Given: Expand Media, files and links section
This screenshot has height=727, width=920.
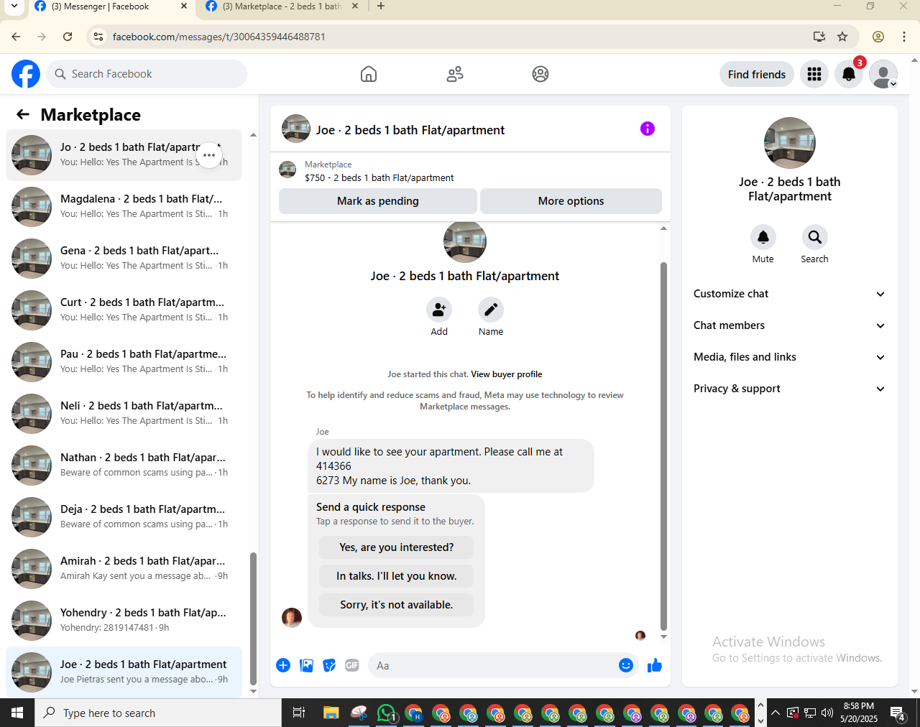Looking at the screenshot, I should pyautogui.click(x=789, y=357).
